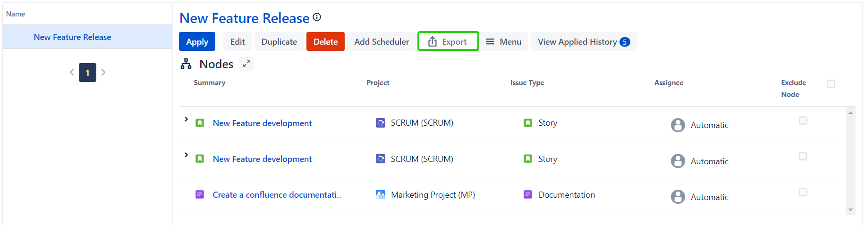Screen dimensions: 865x225
Task: Click the Automatic assignee avatar in first row
Action: 678,125
